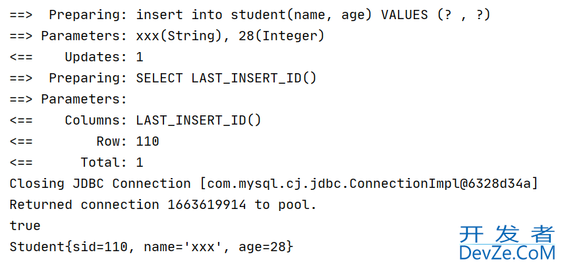Click the Total: 1 log line
This screenshot has height=267, width=562.
[76, 163]
